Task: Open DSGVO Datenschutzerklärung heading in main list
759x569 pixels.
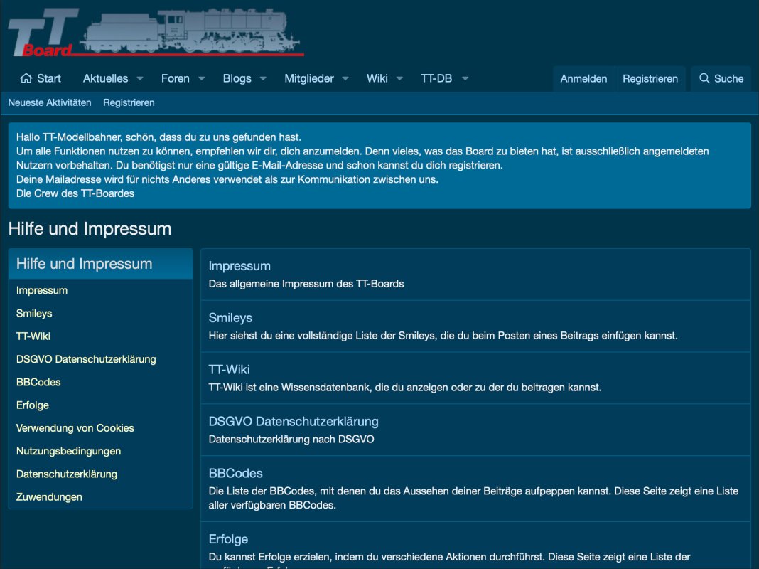Action: point(294,421)
